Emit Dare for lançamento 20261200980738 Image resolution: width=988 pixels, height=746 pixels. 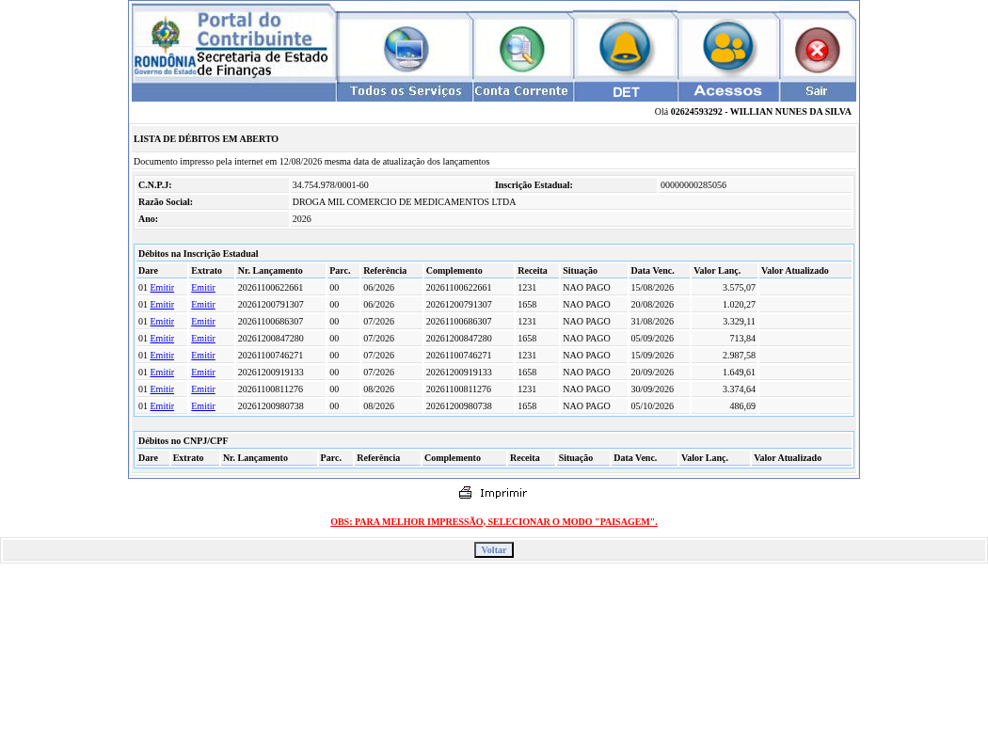[x=162, y=406]
